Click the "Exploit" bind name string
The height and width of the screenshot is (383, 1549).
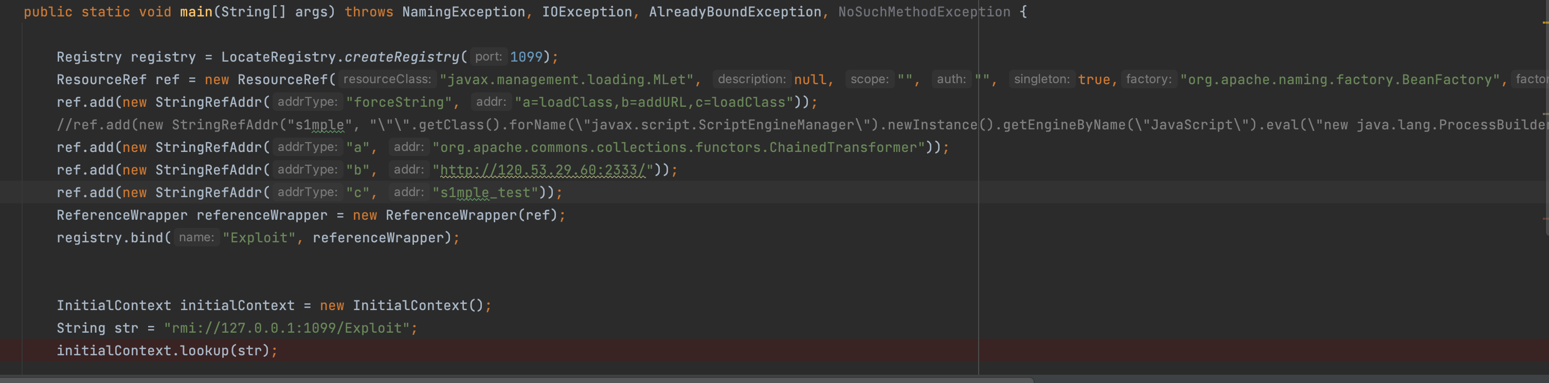(259, 238)
